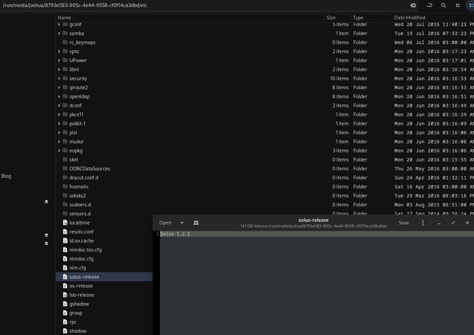Sort files by Size column
474x335 pixels.
(x=331, y=18)
